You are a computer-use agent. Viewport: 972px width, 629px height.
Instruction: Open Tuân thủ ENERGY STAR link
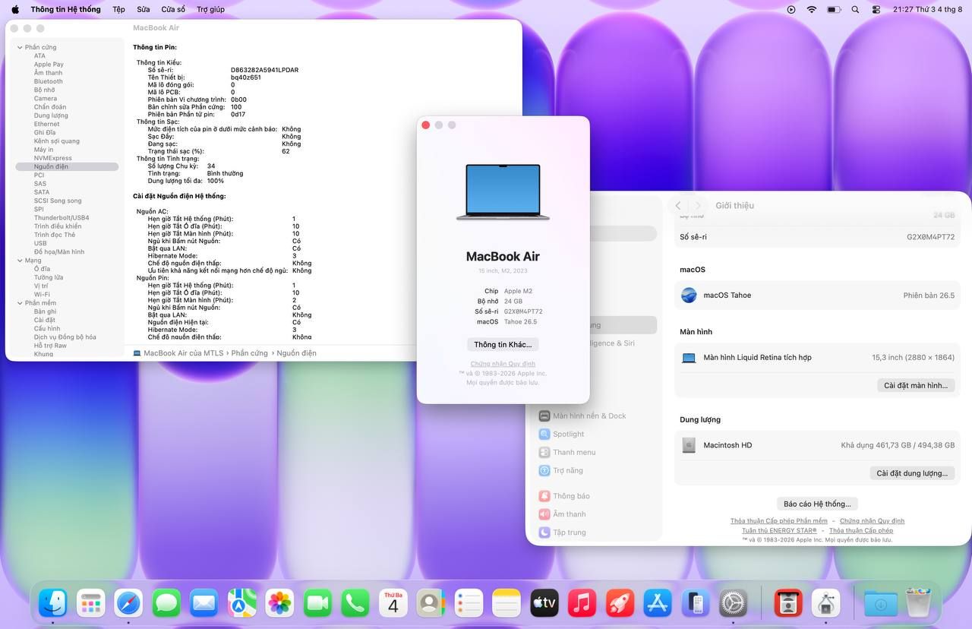coord(779,530)
